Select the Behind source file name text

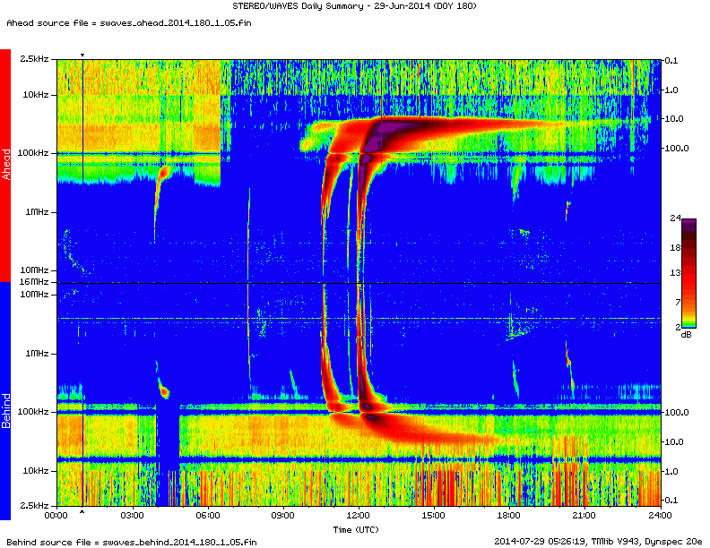pyautogui.click(x=180, y=542)
